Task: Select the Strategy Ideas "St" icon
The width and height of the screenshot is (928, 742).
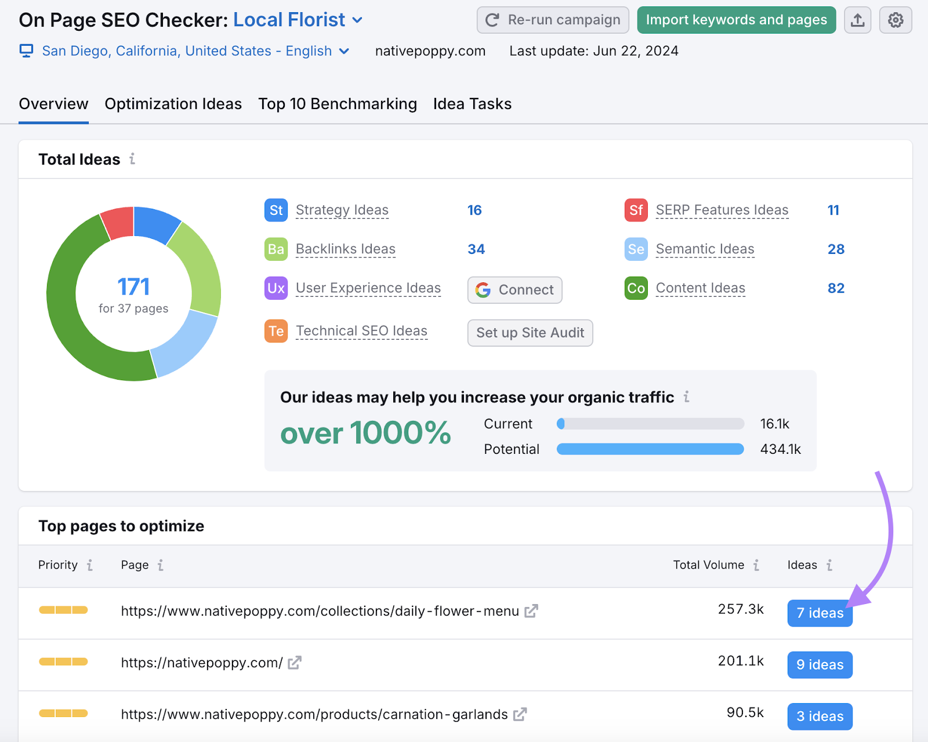Action: pyautogui.click(x=275, y=210)
